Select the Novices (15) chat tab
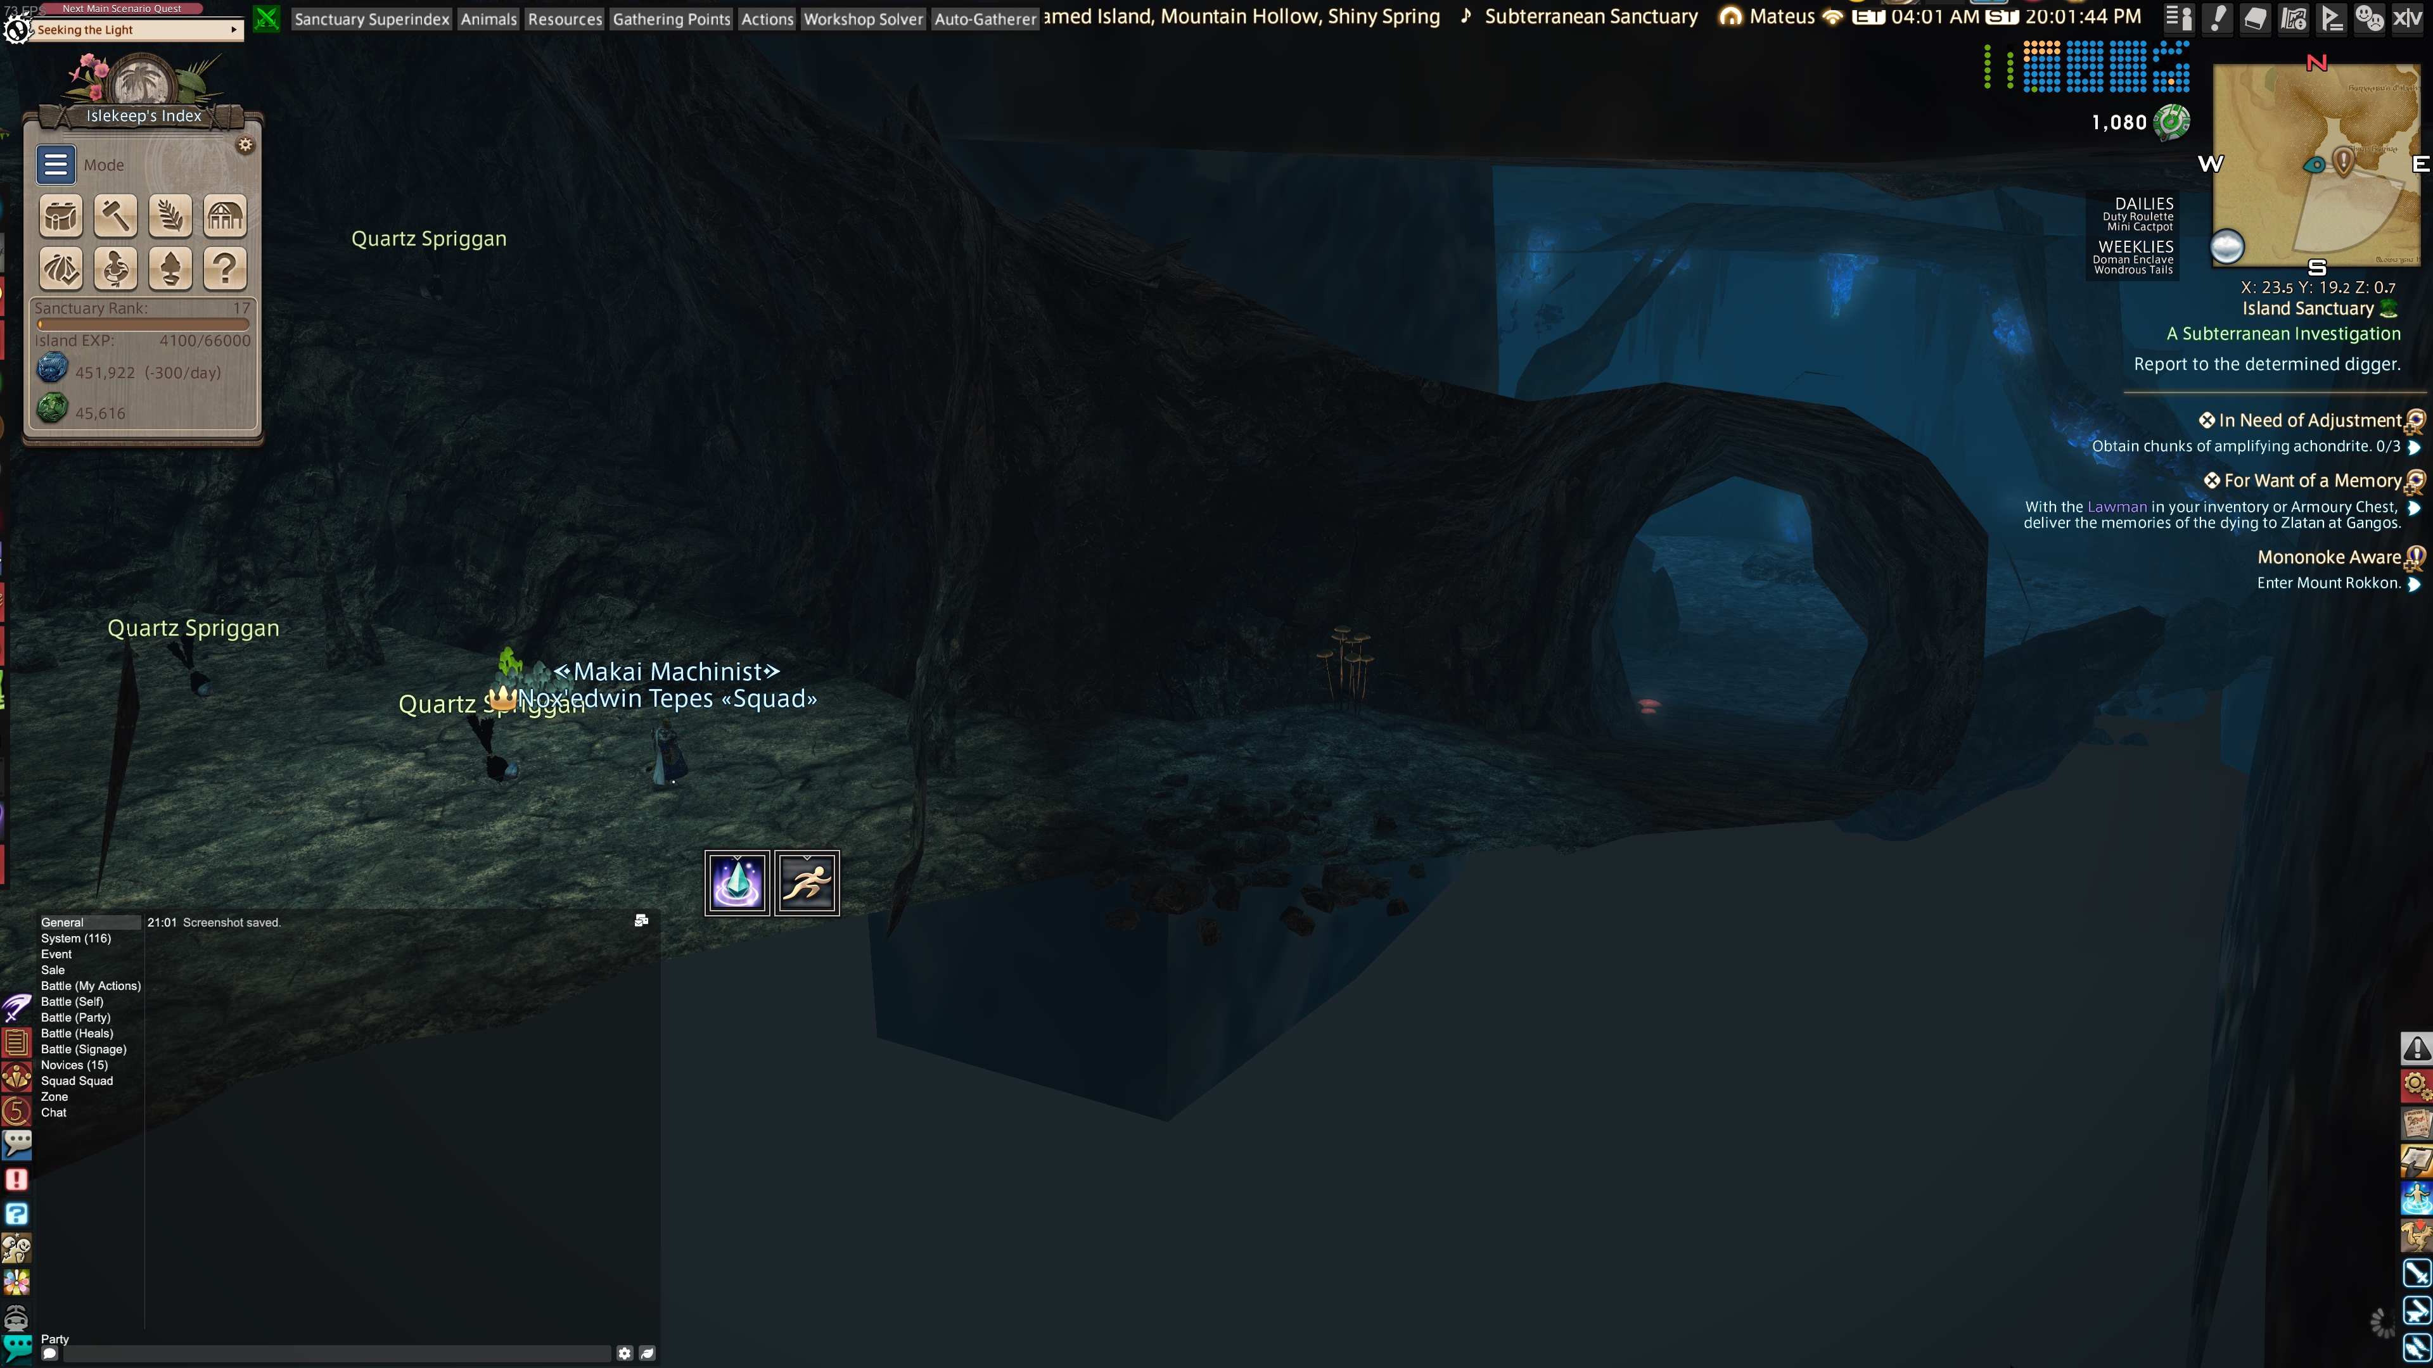This screenshot has width=2433, height=1368. coord(75,1065)
